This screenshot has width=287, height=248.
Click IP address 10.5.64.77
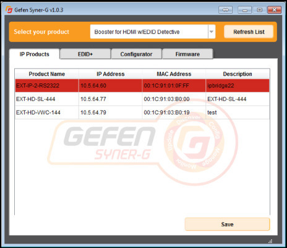pos(111,99)
